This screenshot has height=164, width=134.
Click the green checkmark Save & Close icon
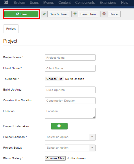44,14
